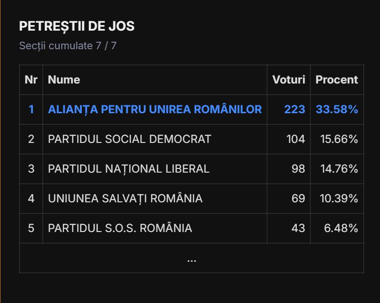
Task: Select the 69 votes cell
Action: (x=298, y=199)
